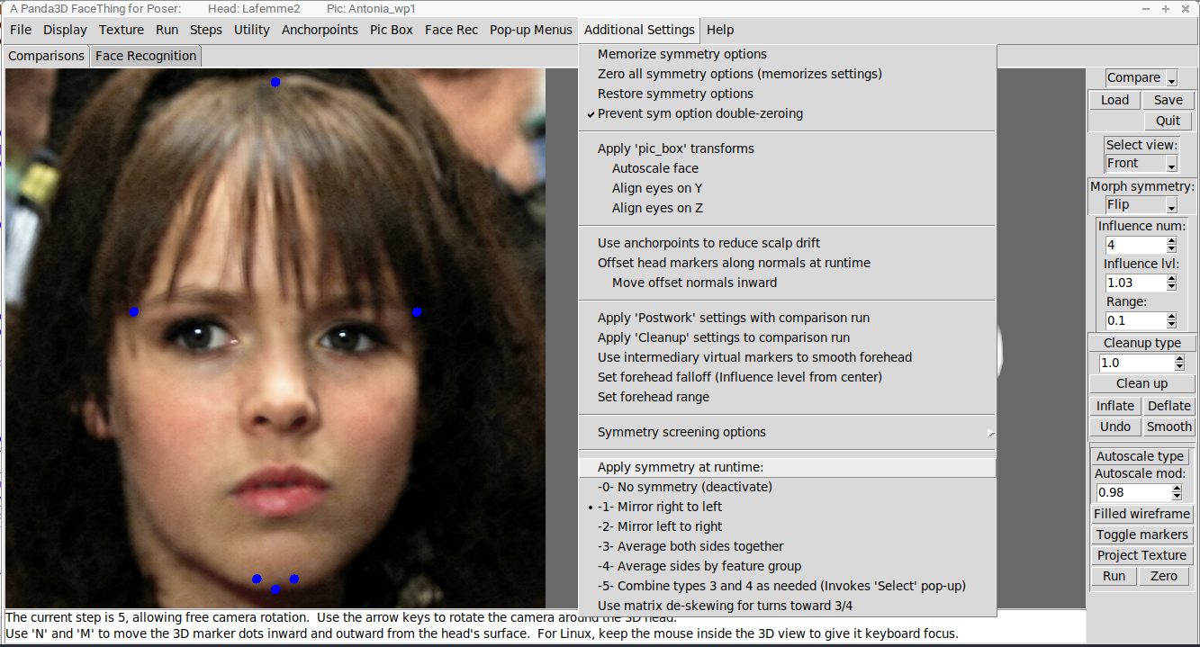Click the Inflate button
The image size is (1200, 647).
(1114, 406)
